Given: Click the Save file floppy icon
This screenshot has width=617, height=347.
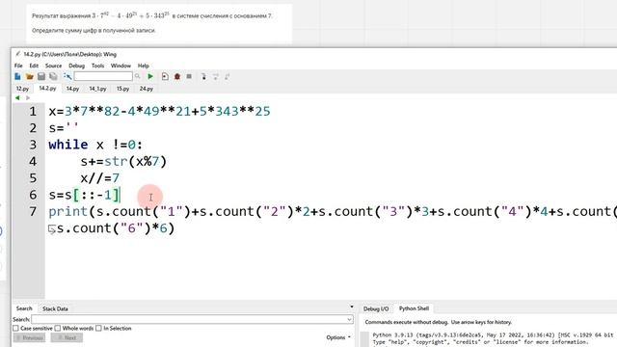Looking at the screenshot, I should (41, 76).
